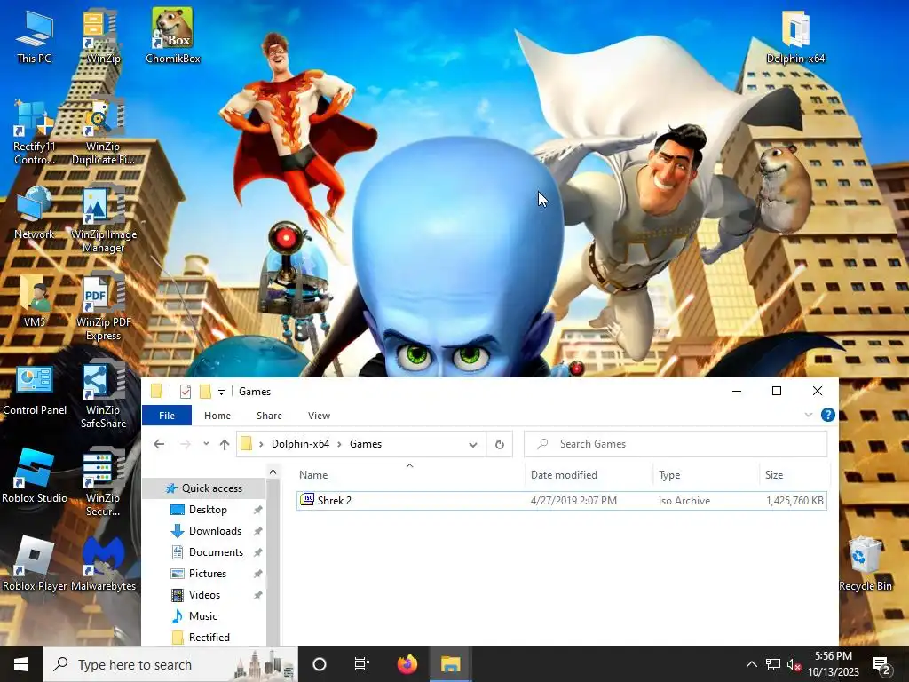Click the Search Games field

click(676, 444)
